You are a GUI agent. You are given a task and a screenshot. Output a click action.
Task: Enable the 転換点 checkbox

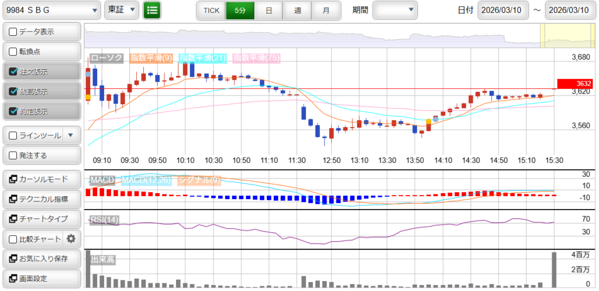tap(13, 52)
